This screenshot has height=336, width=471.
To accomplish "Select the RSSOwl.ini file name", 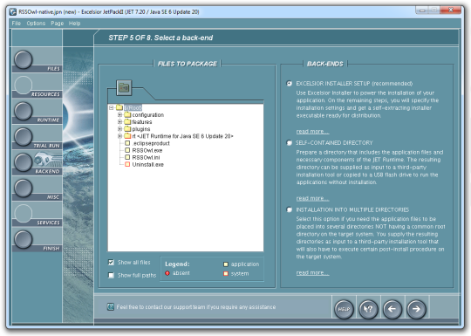I will (x=146, y=157).
